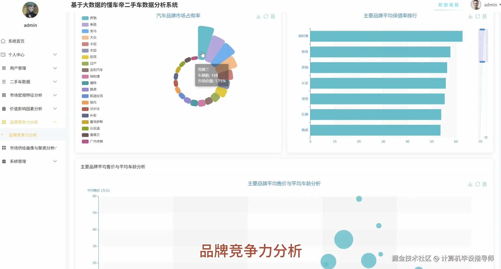Viewport: 501px width, 269px height.
Task: Expand 市场宏观特征分析 chevron
Action: point(55,95)
